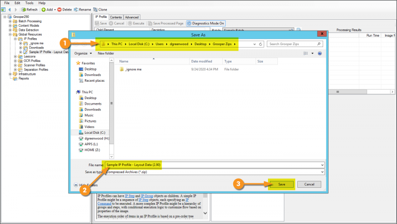Viewport: 397px width, 224px height.
Task: Select the Scanner Profiles tree node
Action: click(34, 65)
